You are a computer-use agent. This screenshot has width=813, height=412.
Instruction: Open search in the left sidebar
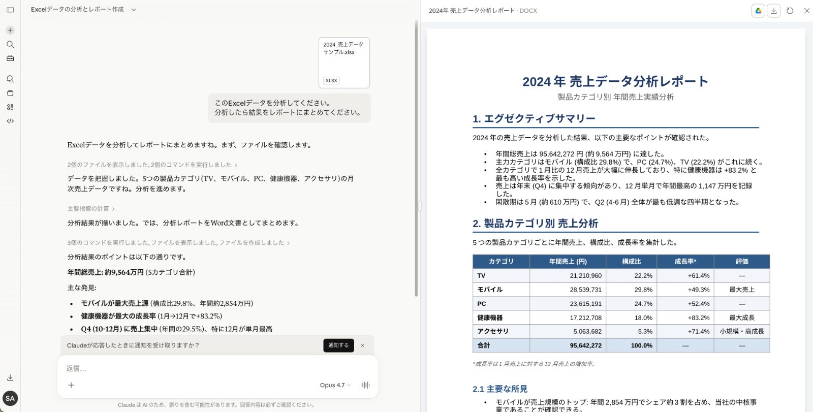pyautogui.click(x=10, y=45)
